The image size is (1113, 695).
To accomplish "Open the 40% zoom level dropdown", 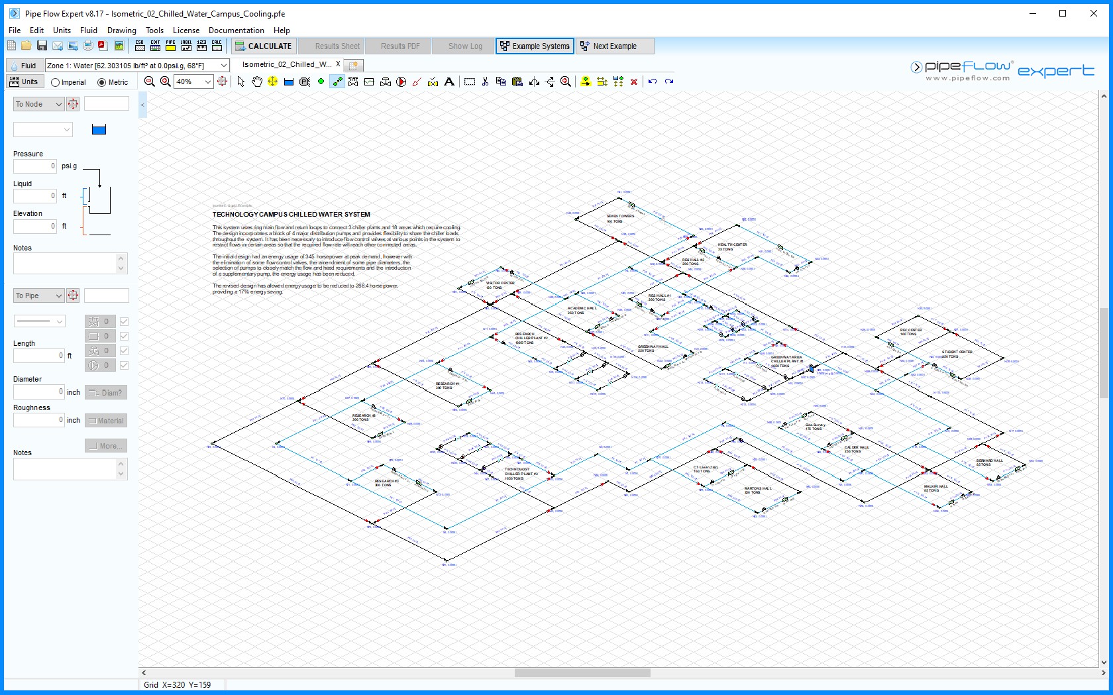I will [208, 81].
